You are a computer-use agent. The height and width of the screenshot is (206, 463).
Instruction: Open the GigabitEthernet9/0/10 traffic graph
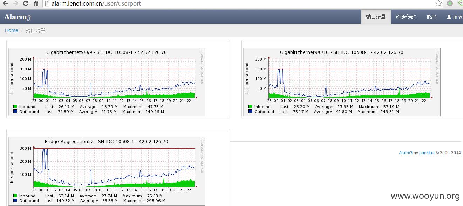coord(342,82)
